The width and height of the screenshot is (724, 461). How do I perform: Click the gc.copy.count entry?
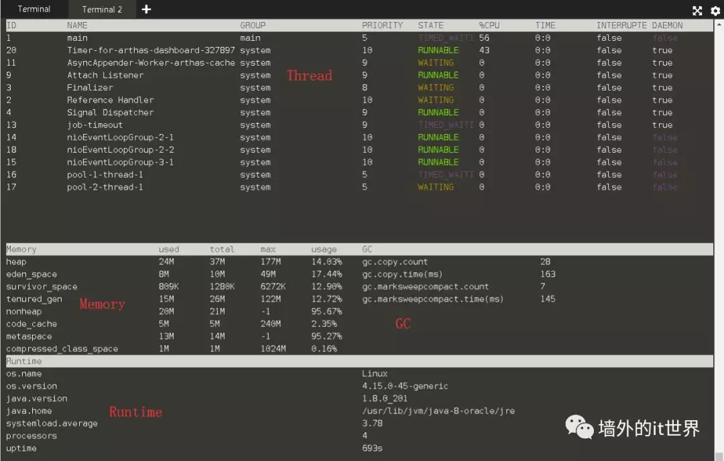coord(395,261)
